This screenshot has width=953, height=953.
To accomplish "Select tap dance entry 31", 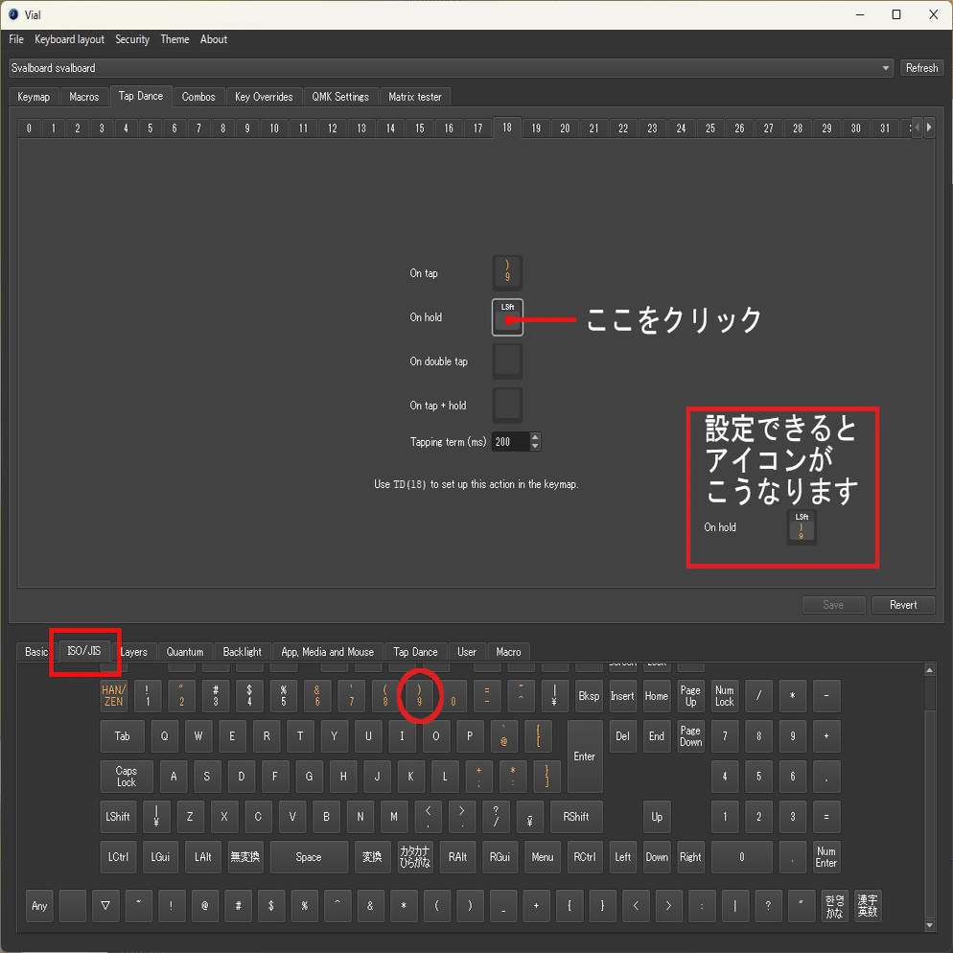I will pos(885,128).
